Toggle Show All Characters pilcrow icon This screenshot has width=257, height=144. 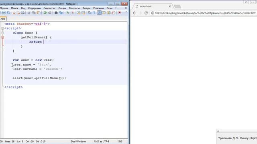pyautogui.click(x=94, y=12)
